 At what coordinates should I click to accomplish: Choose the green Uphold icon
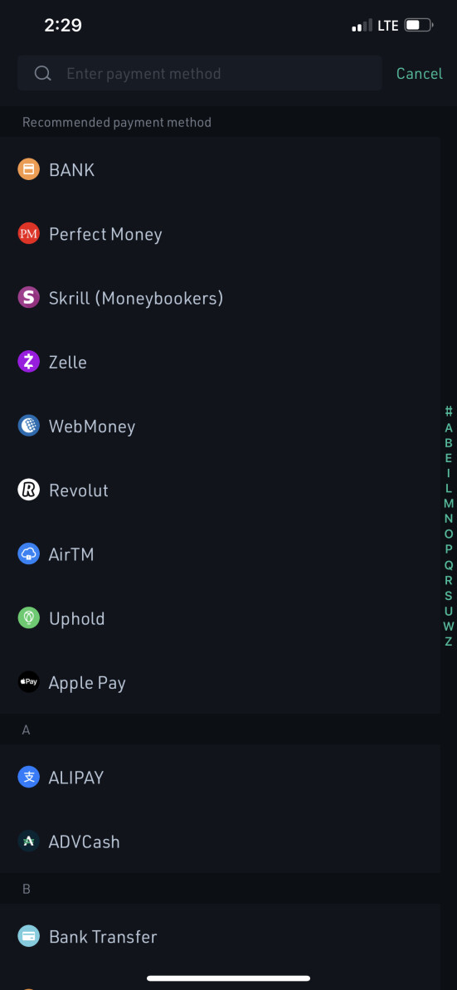[28, 618]
